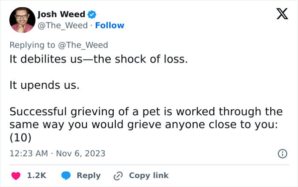Click the "It upends us." line

pyautogui.click(x=44, y=85)
